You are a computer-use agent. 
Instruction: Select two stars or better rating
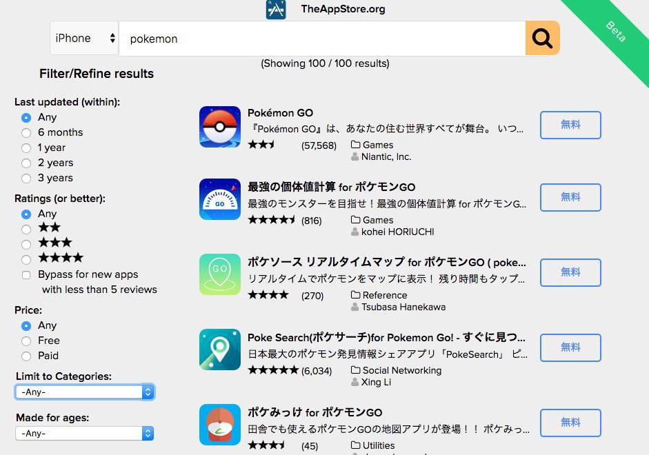tap(26, 229)
